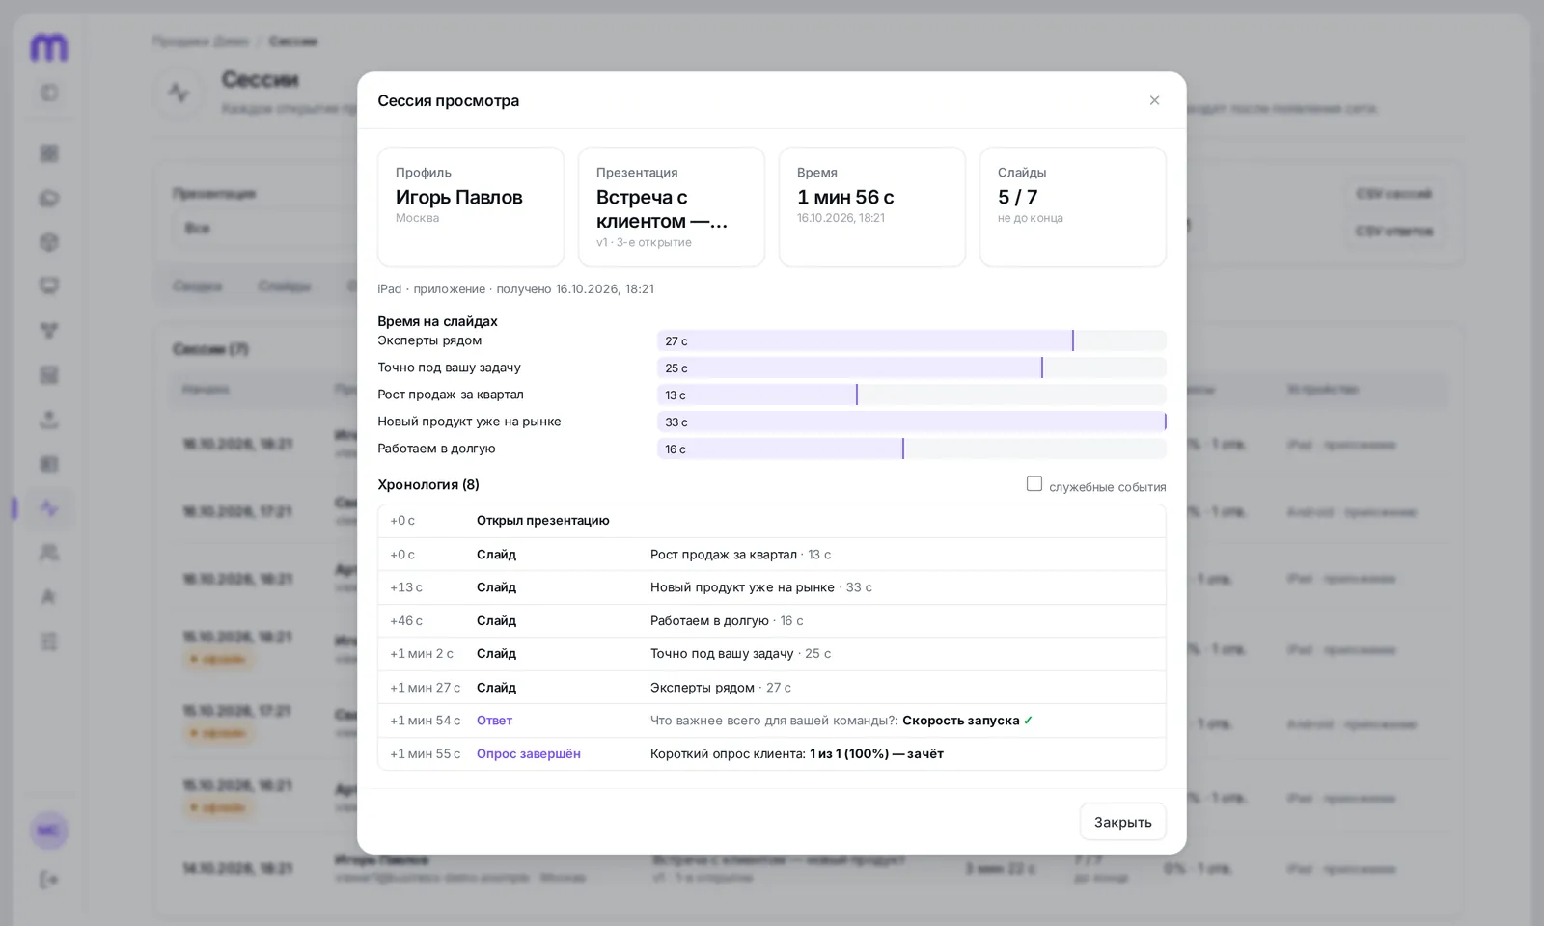The image size is (1544, 926).
Task: Click the 33 с bar for Новый продукт
Action: [x=912, y=422]
